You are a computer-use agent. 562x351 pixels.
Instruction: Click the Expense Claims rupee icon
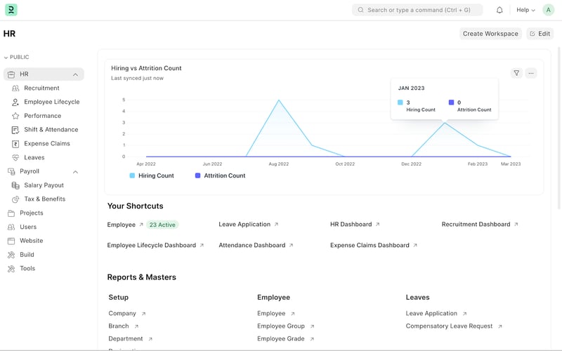pos(15,144)
